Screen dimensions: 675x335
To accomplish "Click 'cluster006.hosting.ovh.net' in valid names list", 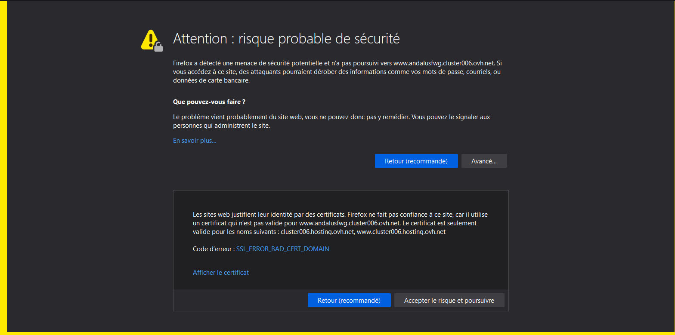I will tap(317, 232).
